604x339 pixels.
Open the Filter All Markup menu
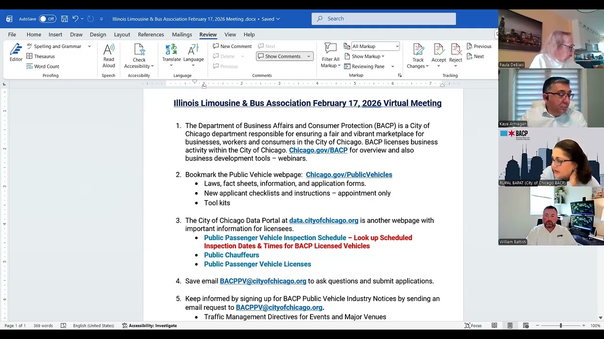click(x=330, y=56)
